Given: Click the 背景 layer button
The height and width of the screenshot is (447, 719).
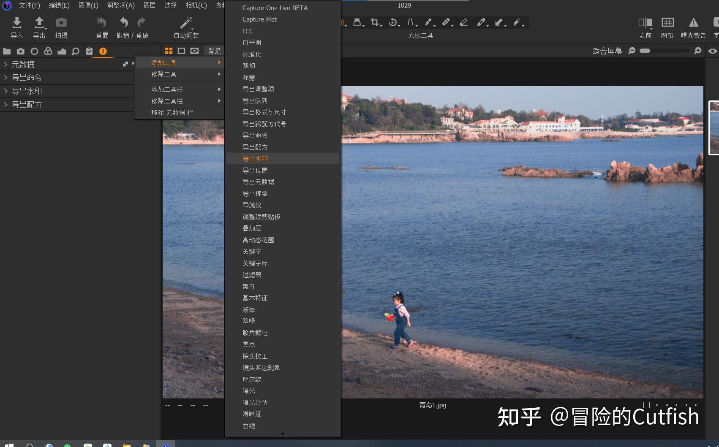Looking at the screenshot, I should tap(214, 51).
